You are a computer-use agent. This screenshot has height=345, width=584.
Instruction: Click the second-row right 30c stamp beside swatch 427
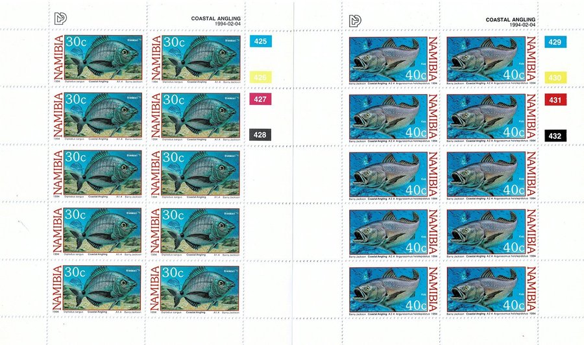(195, 117)
